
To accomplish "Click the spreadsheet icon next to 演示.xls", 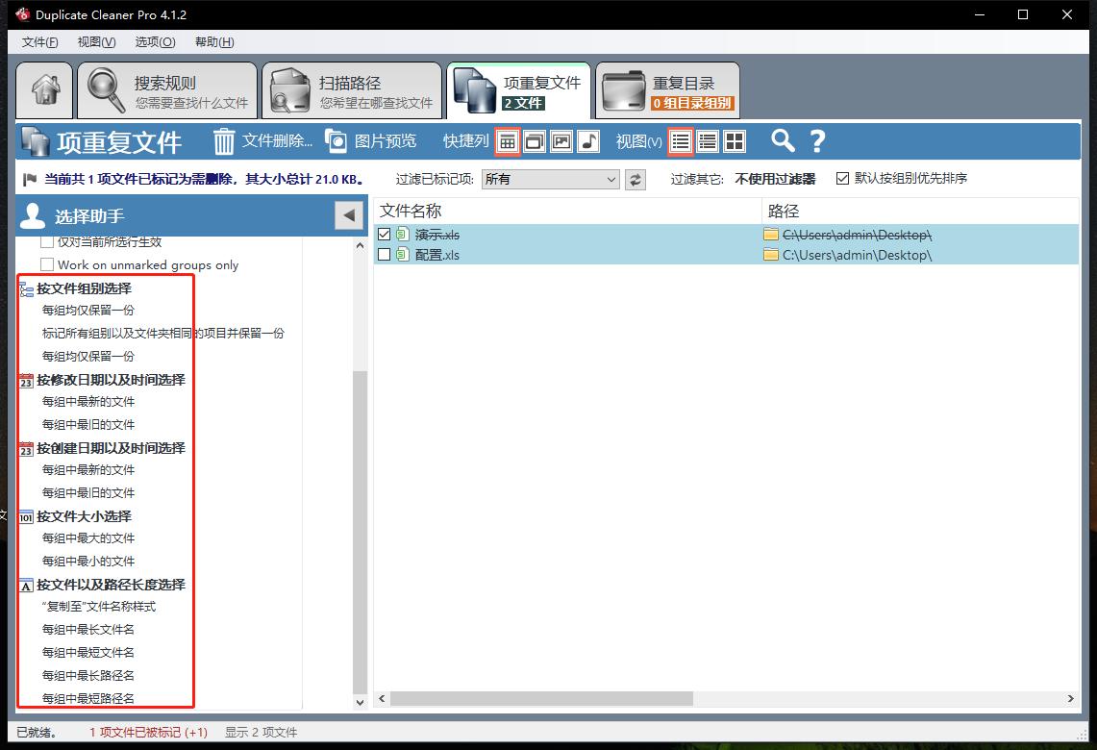I will click(402, 235).
